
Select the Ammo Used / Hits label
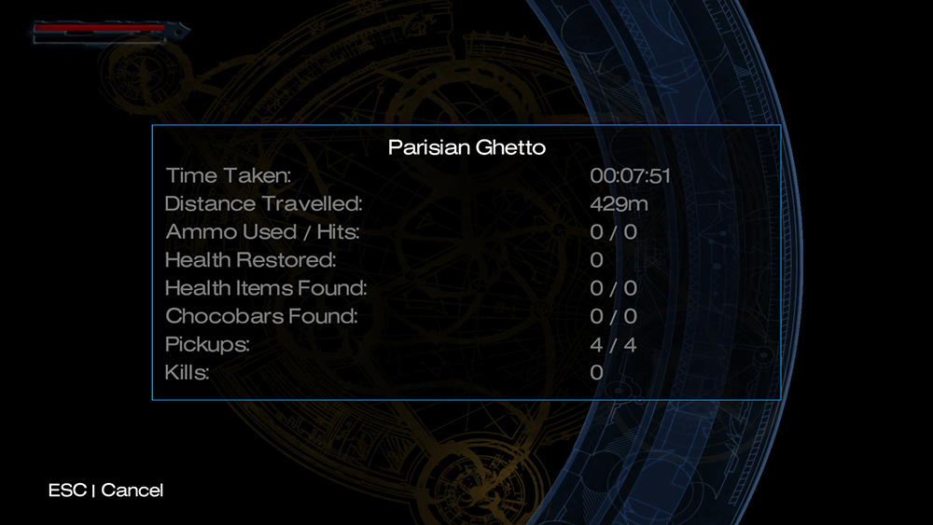(x=262, y=231)
